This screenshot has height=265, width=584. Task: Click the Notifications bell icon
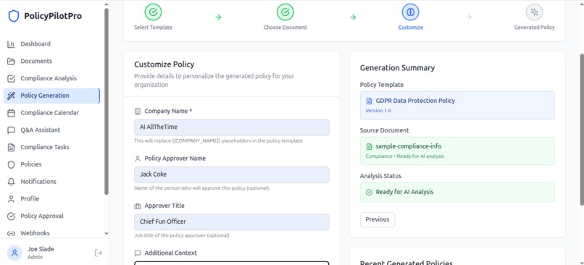click(11, 182)
